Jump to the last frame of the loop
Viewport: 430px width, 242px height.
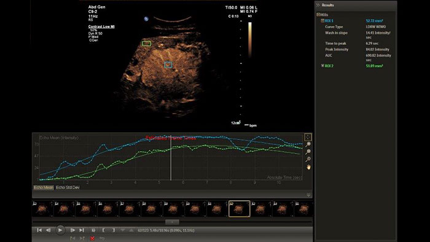coord(82,230)
